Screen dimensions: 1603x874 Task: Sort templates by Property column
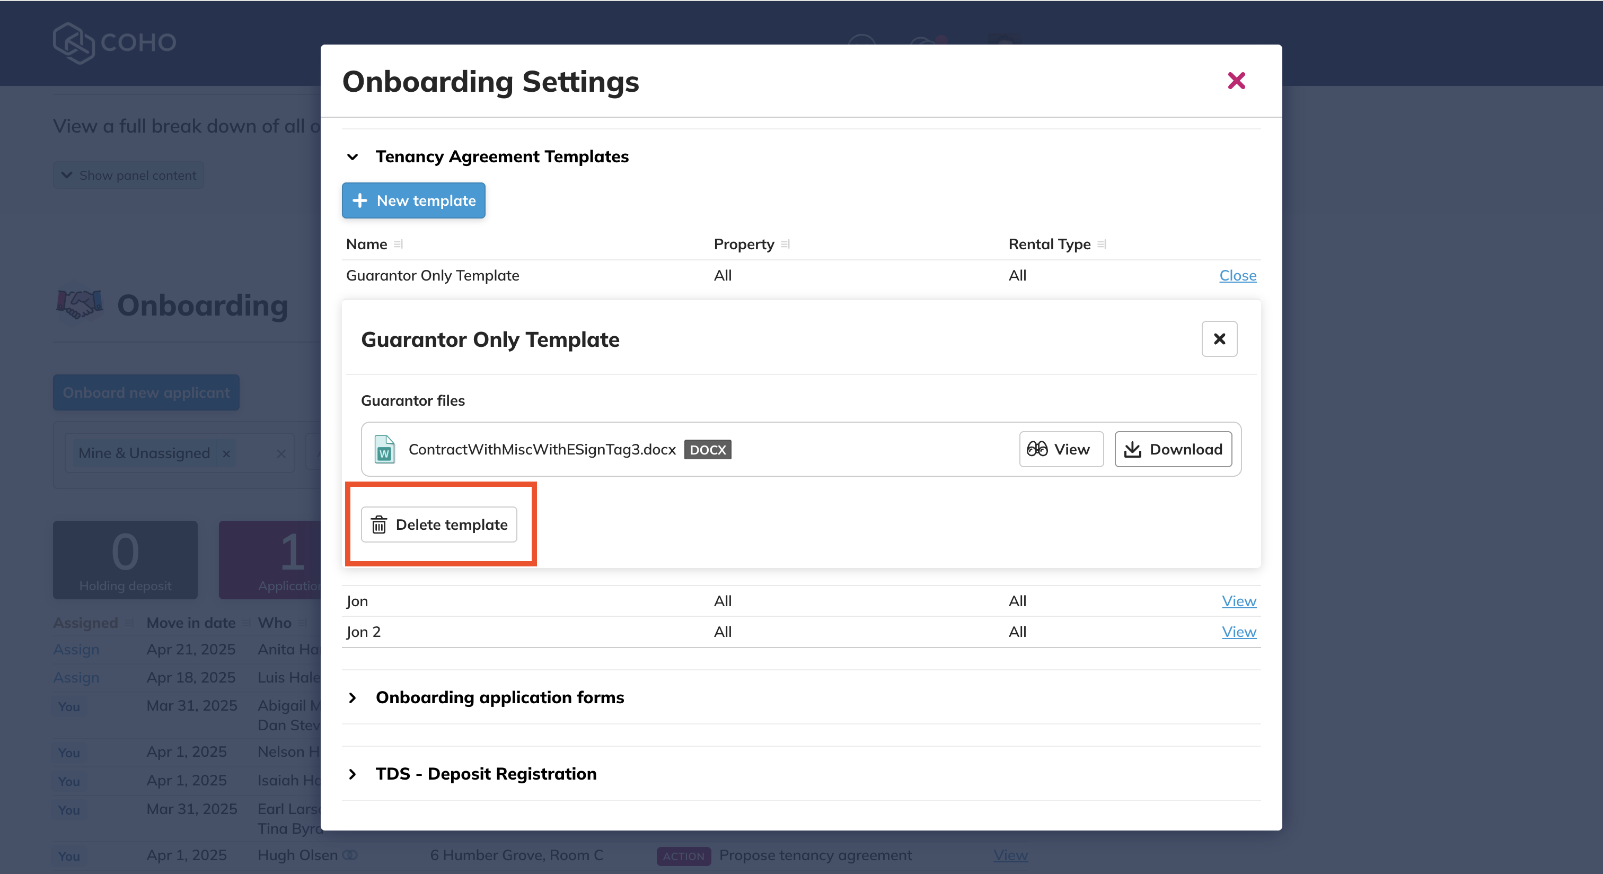coord(785,244)
